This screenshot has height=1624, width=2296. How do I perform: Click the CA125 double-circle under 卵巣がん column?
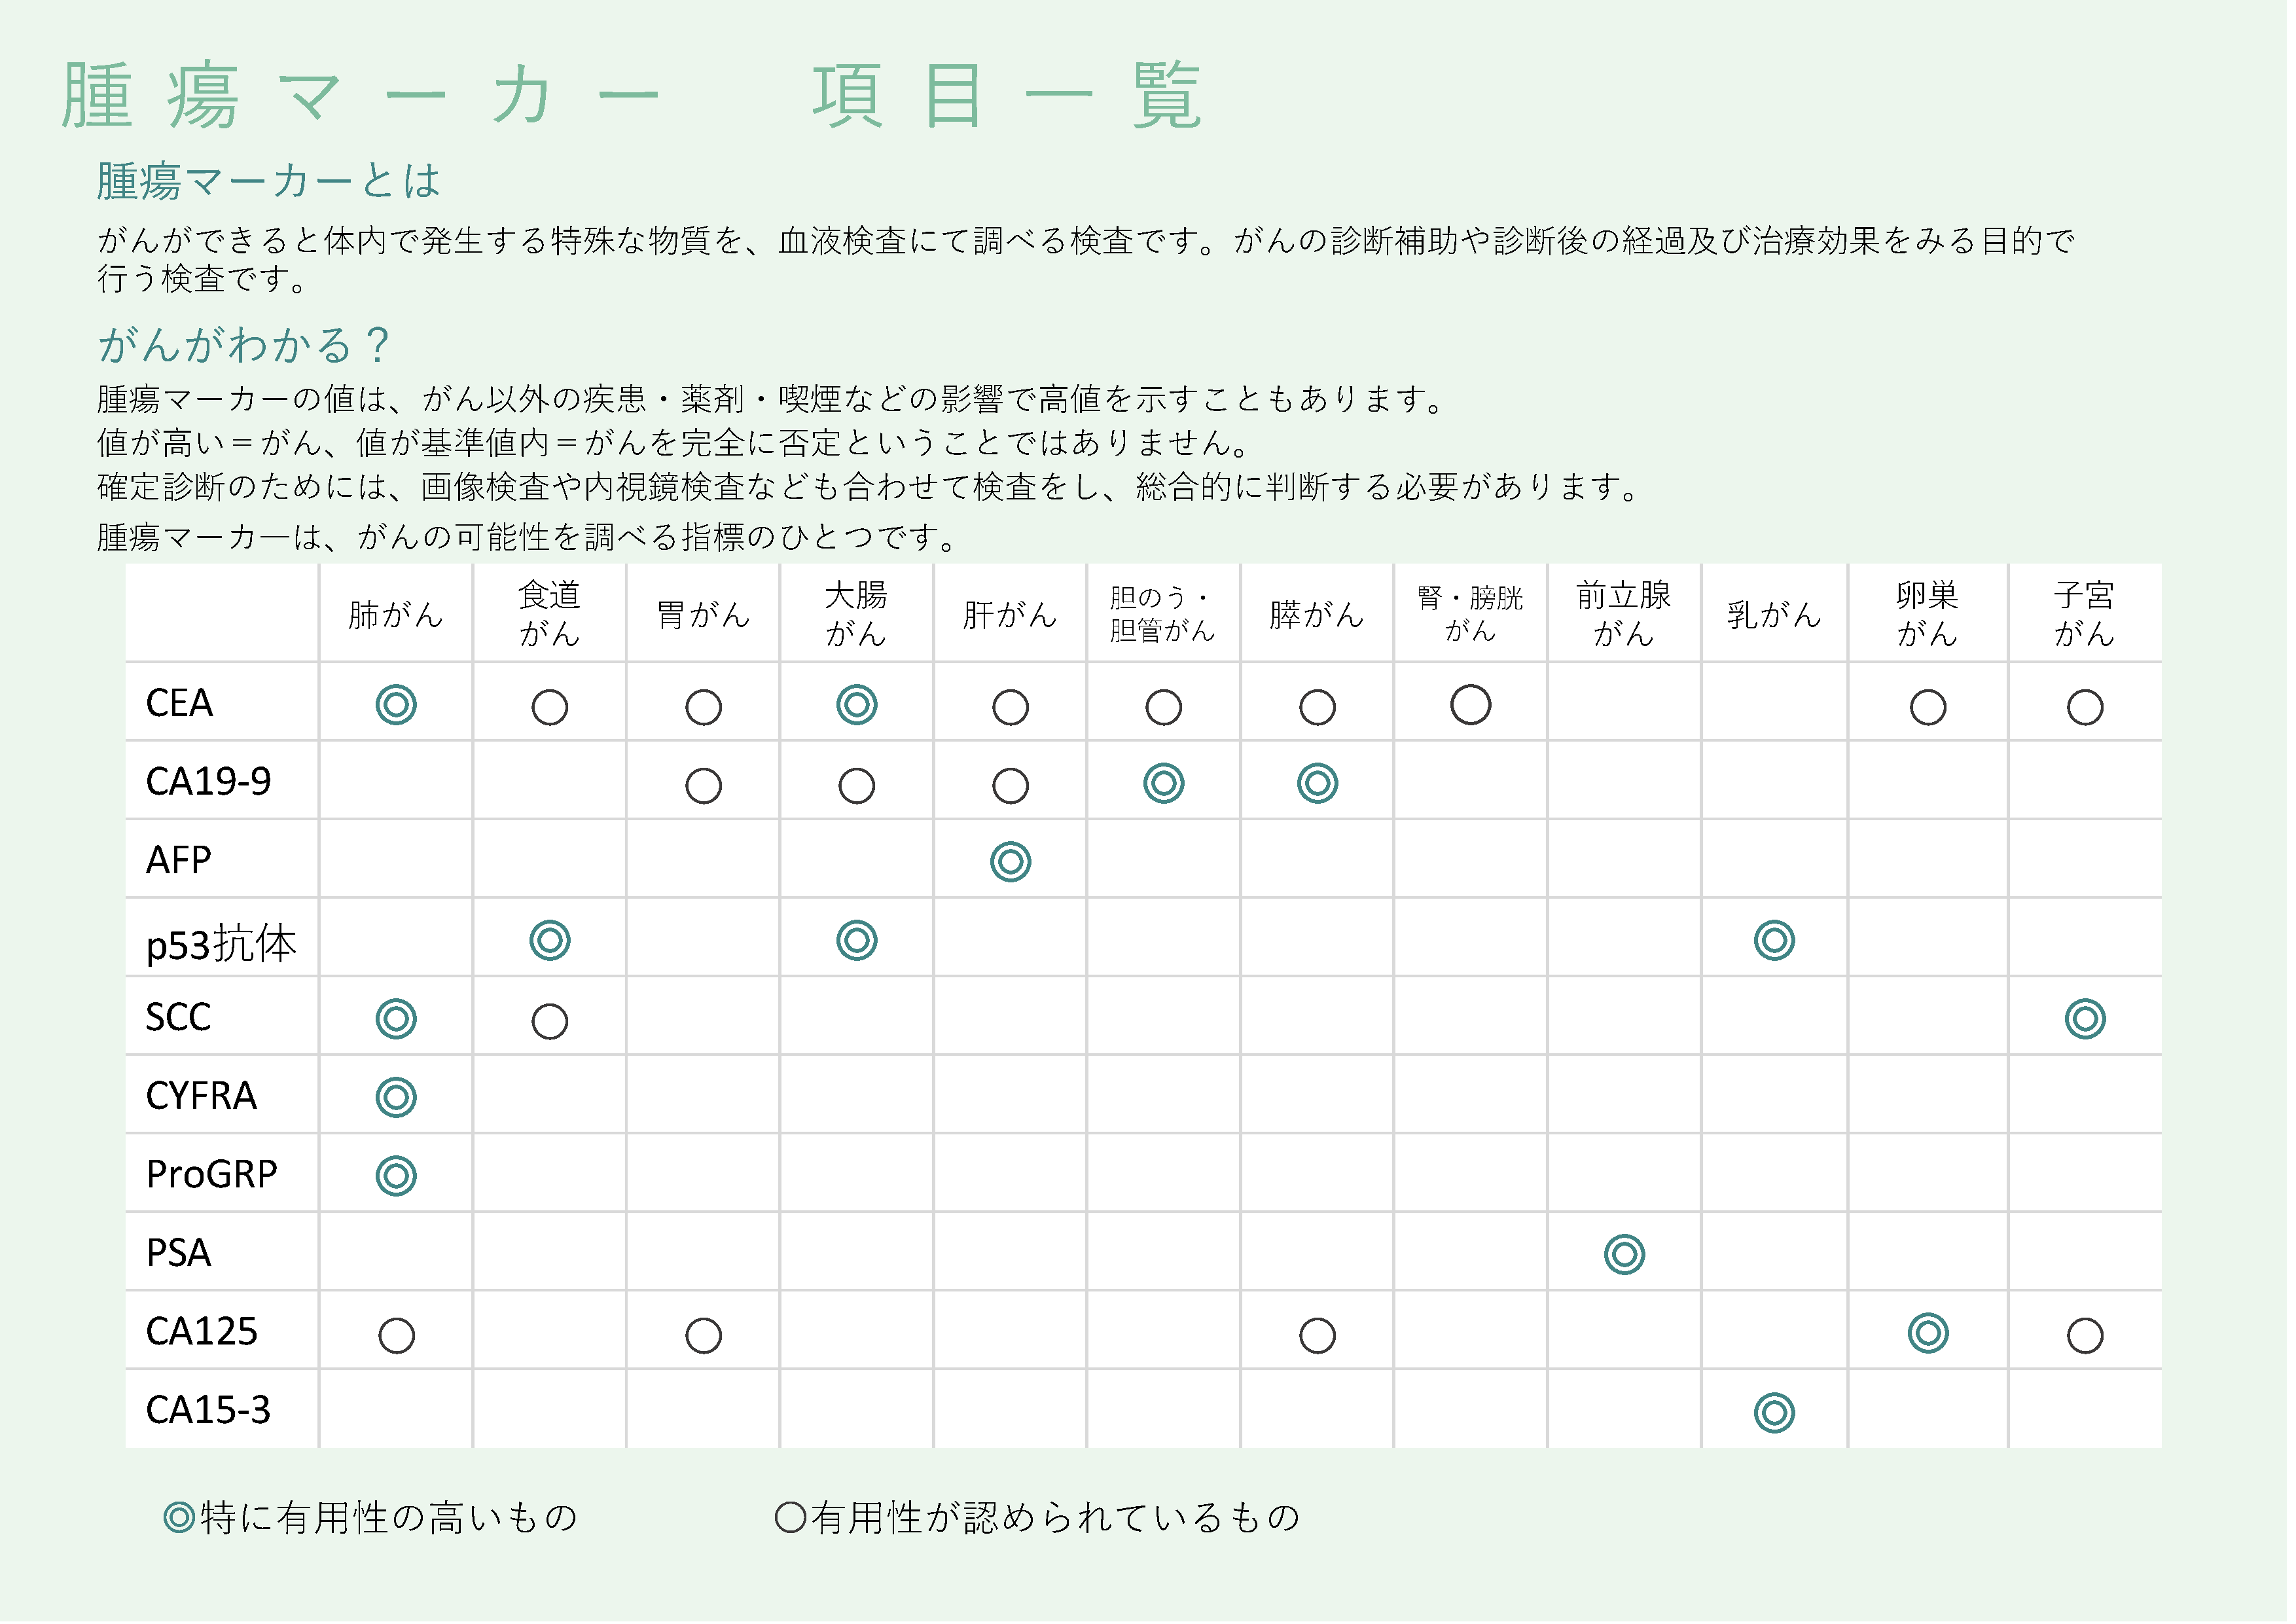tap(1928, 1333)
